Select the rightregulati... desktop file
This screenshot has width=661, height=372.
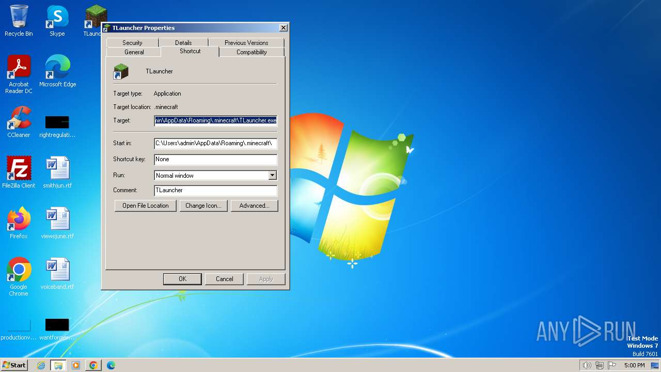(x=57, y=127)
